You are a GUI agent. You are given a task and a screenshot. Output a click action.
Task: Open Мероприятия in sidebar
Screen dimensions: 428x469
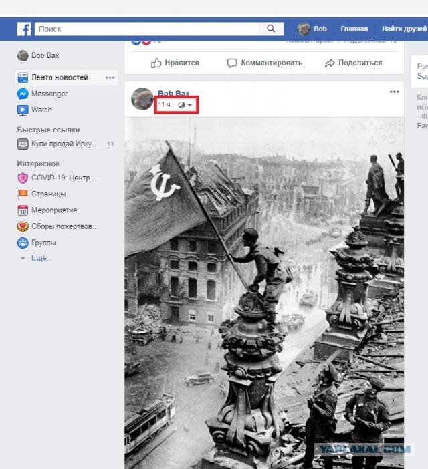pos(54,210)
